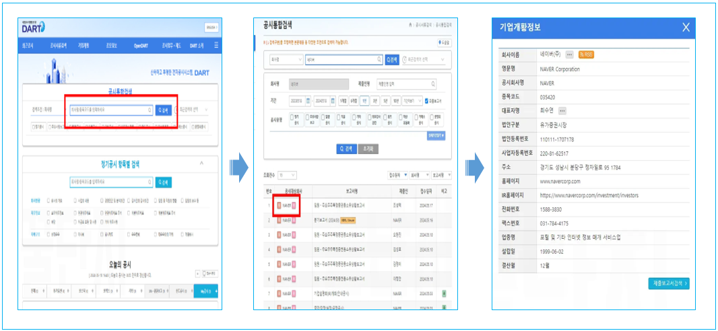Expand 상세조건열기 detailed conditions
Screen dimensions: 718x331
click(436, 136)
